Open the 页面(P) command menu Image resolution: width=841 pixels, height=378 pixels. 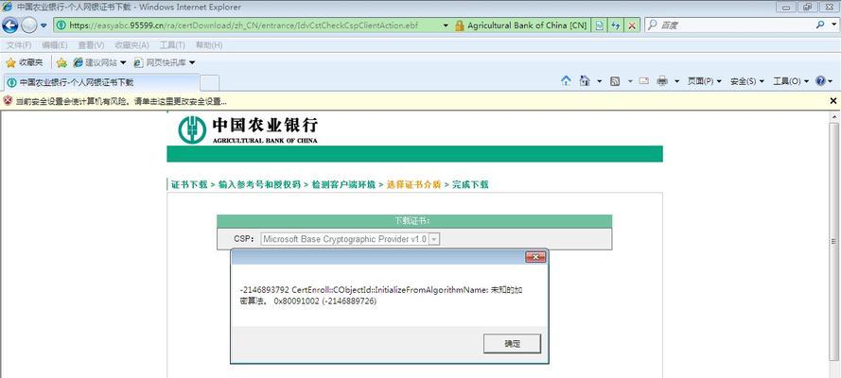tap(704, 81)
